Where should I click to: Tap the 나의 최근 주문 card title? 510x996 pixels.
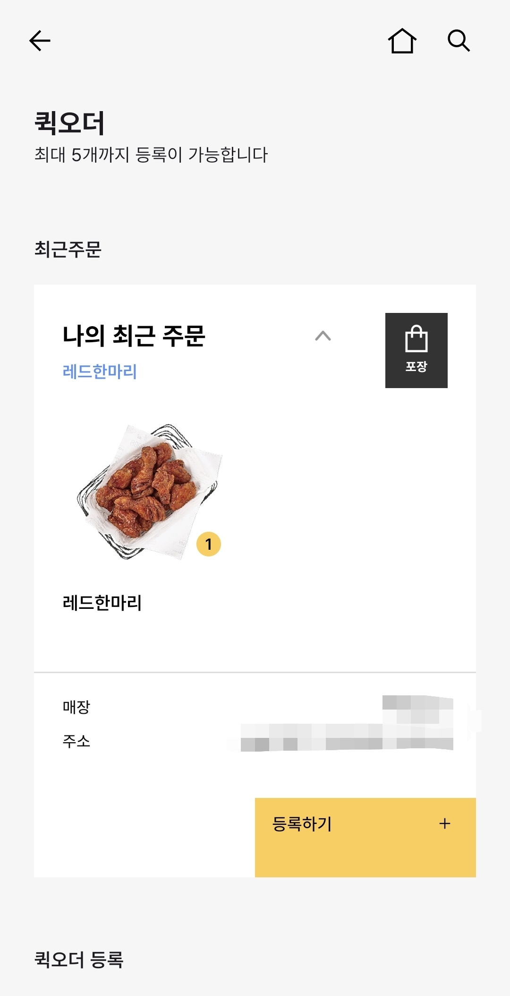(134, 336)
